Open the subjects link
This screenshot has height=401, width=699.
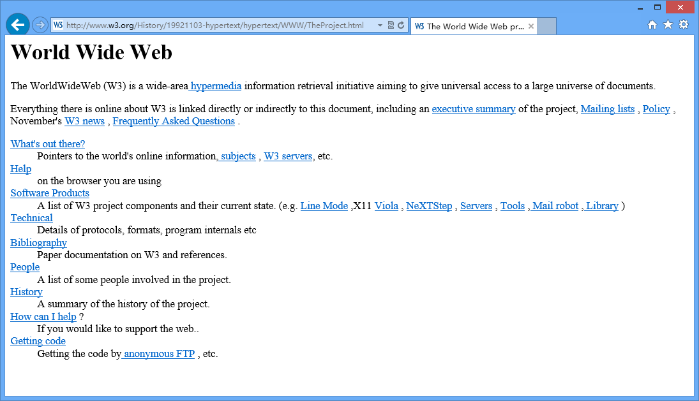(237, 156)
